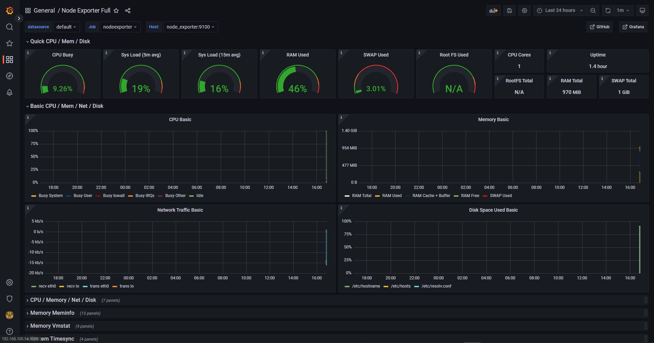The width and height of the screenshot is (654, 343).
Task: Show info for Uptime panel
Action: point(550,53)
